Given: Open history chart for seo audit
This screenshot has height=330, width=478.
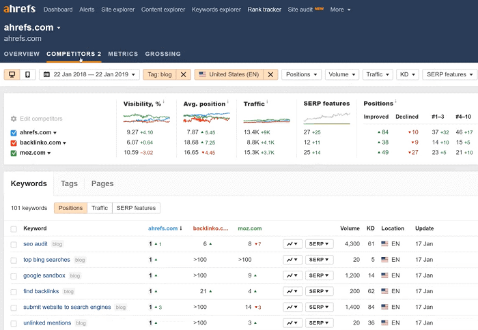Looking at the screenshot, I should click(292, 244).
